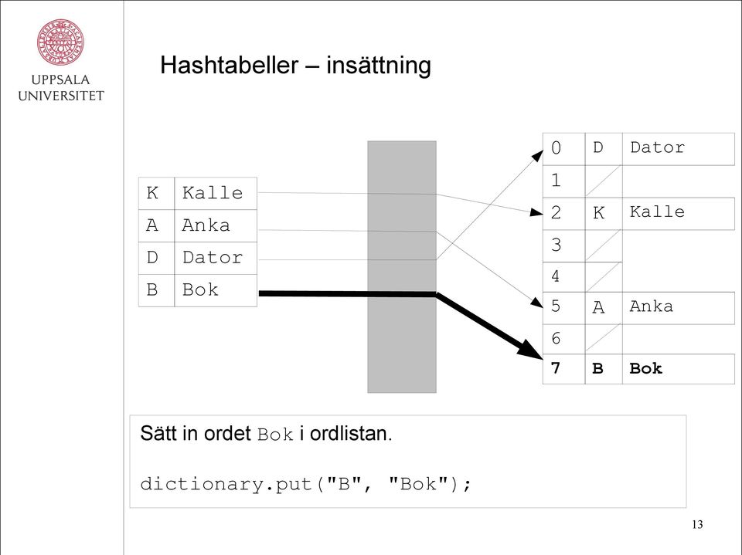Select the empty slot at index 1
The height and width of the screenshot is (555, 742).
[604, 181]
